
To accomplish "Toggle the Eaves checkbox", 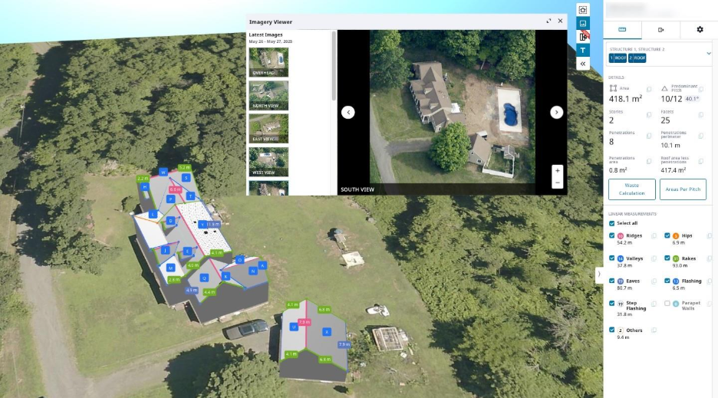I will point(612,281).
